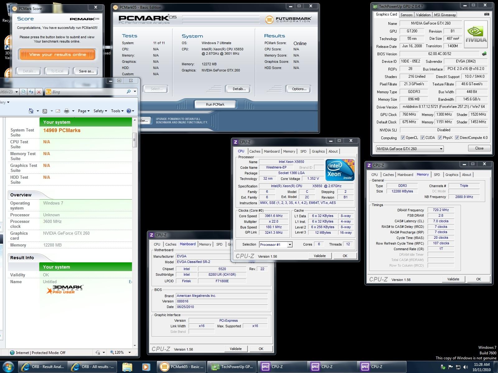Open the IE Help question mark icon
Viewport: 498px width, 373px height.
pos(129,111)
